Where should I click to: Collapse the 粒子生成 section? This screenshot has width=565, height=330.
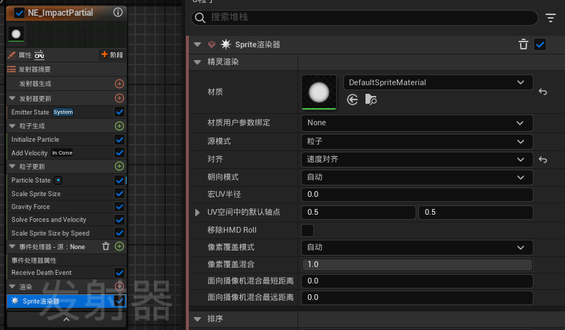click(x=12, y=126)
